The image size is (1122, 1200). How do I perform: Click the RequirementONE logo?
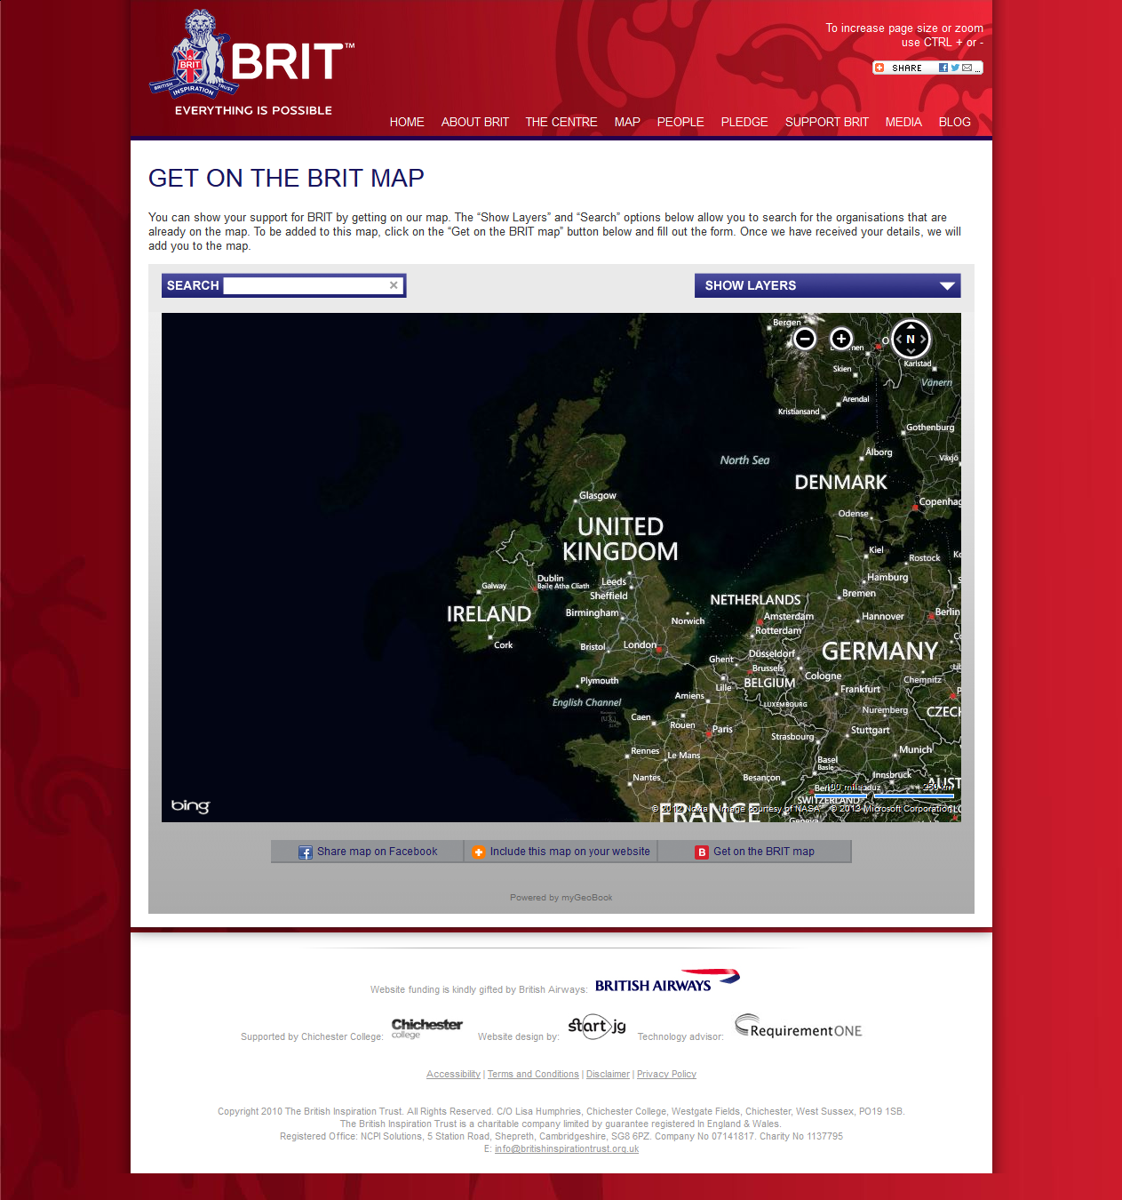click(798, 1027)
